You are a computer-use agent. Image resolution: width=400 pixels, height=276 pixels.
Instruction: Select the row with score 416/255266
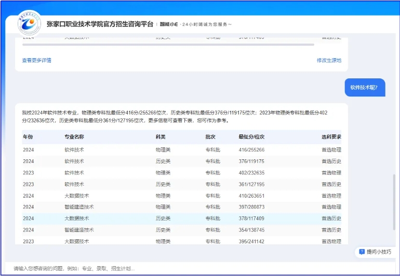pos(182,150)
